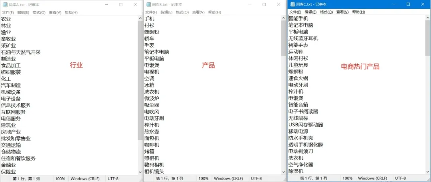Click the 词库B.txt Notepad title bar icon
431x182 pixels.
[x=148, y=5]
